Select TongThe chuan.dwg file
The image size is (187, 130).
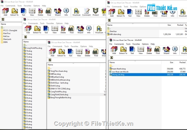click(58, 71)
